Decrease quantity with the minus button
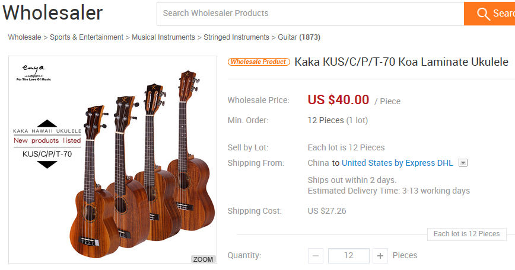The image size is (515, 270). click(316, 256)
